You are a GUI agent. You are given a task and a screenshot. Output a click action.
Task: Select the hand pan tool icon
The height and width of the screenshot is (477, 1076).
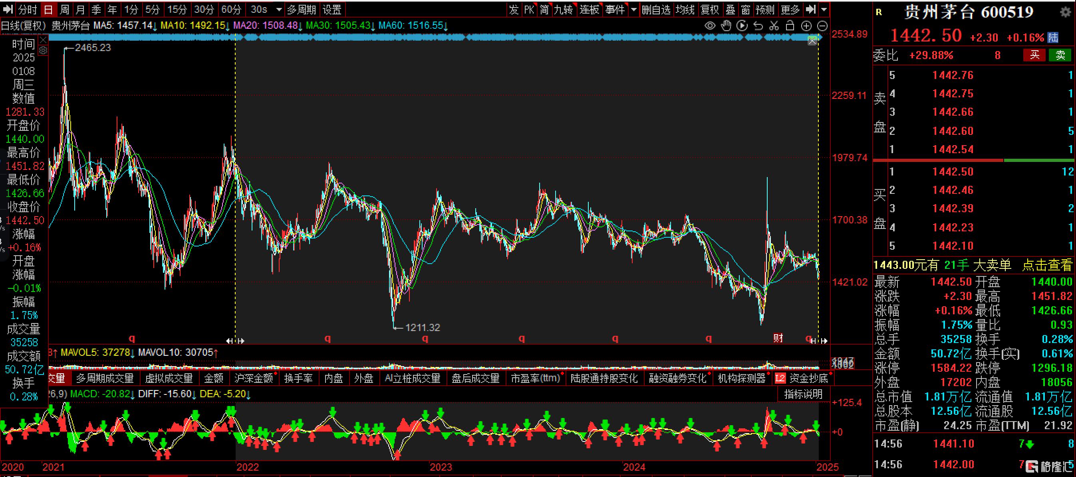pos(726,26)
